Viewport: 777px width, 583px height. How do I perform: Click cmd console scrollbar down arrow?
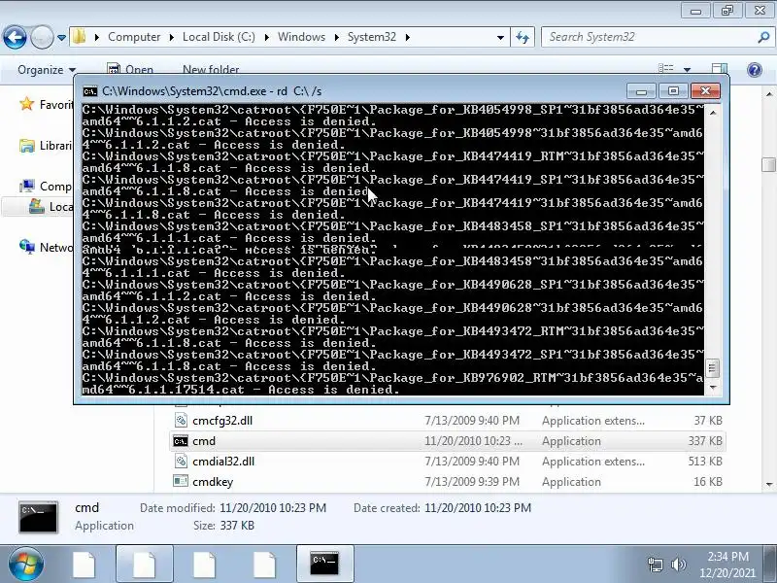coord(713,387)
